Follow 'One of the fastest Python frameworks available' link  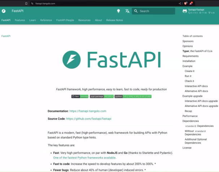tap(84, 158)
